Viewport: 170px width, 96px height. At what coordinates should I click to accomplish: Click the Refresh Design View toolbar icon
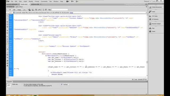(46, 10)
